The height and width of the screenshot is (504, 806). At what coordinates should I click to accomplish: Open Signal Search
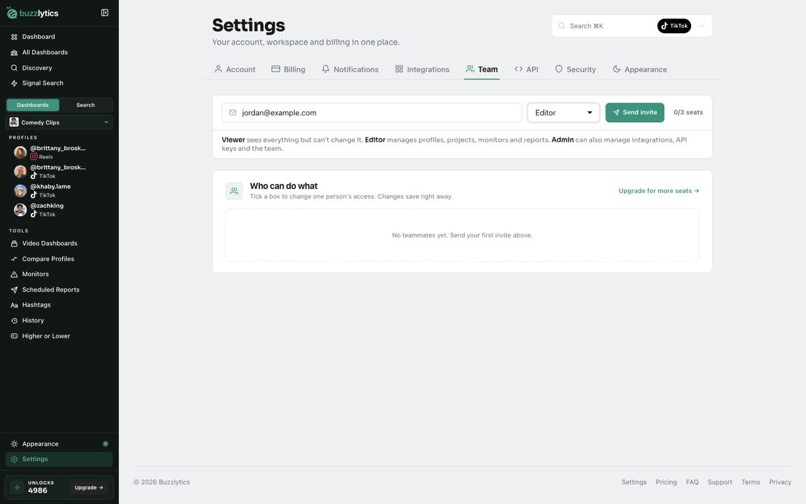pyautogui.click(x=59, y=83)
